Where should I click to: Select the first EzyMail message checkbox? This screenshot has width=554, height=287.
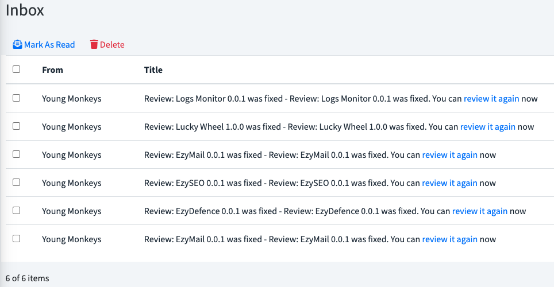tap(16, 154)
